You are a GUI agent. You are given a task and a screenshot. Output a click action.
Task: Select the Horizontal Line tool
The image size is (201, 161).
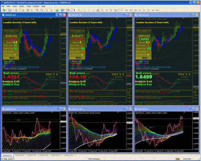point(89,10)
